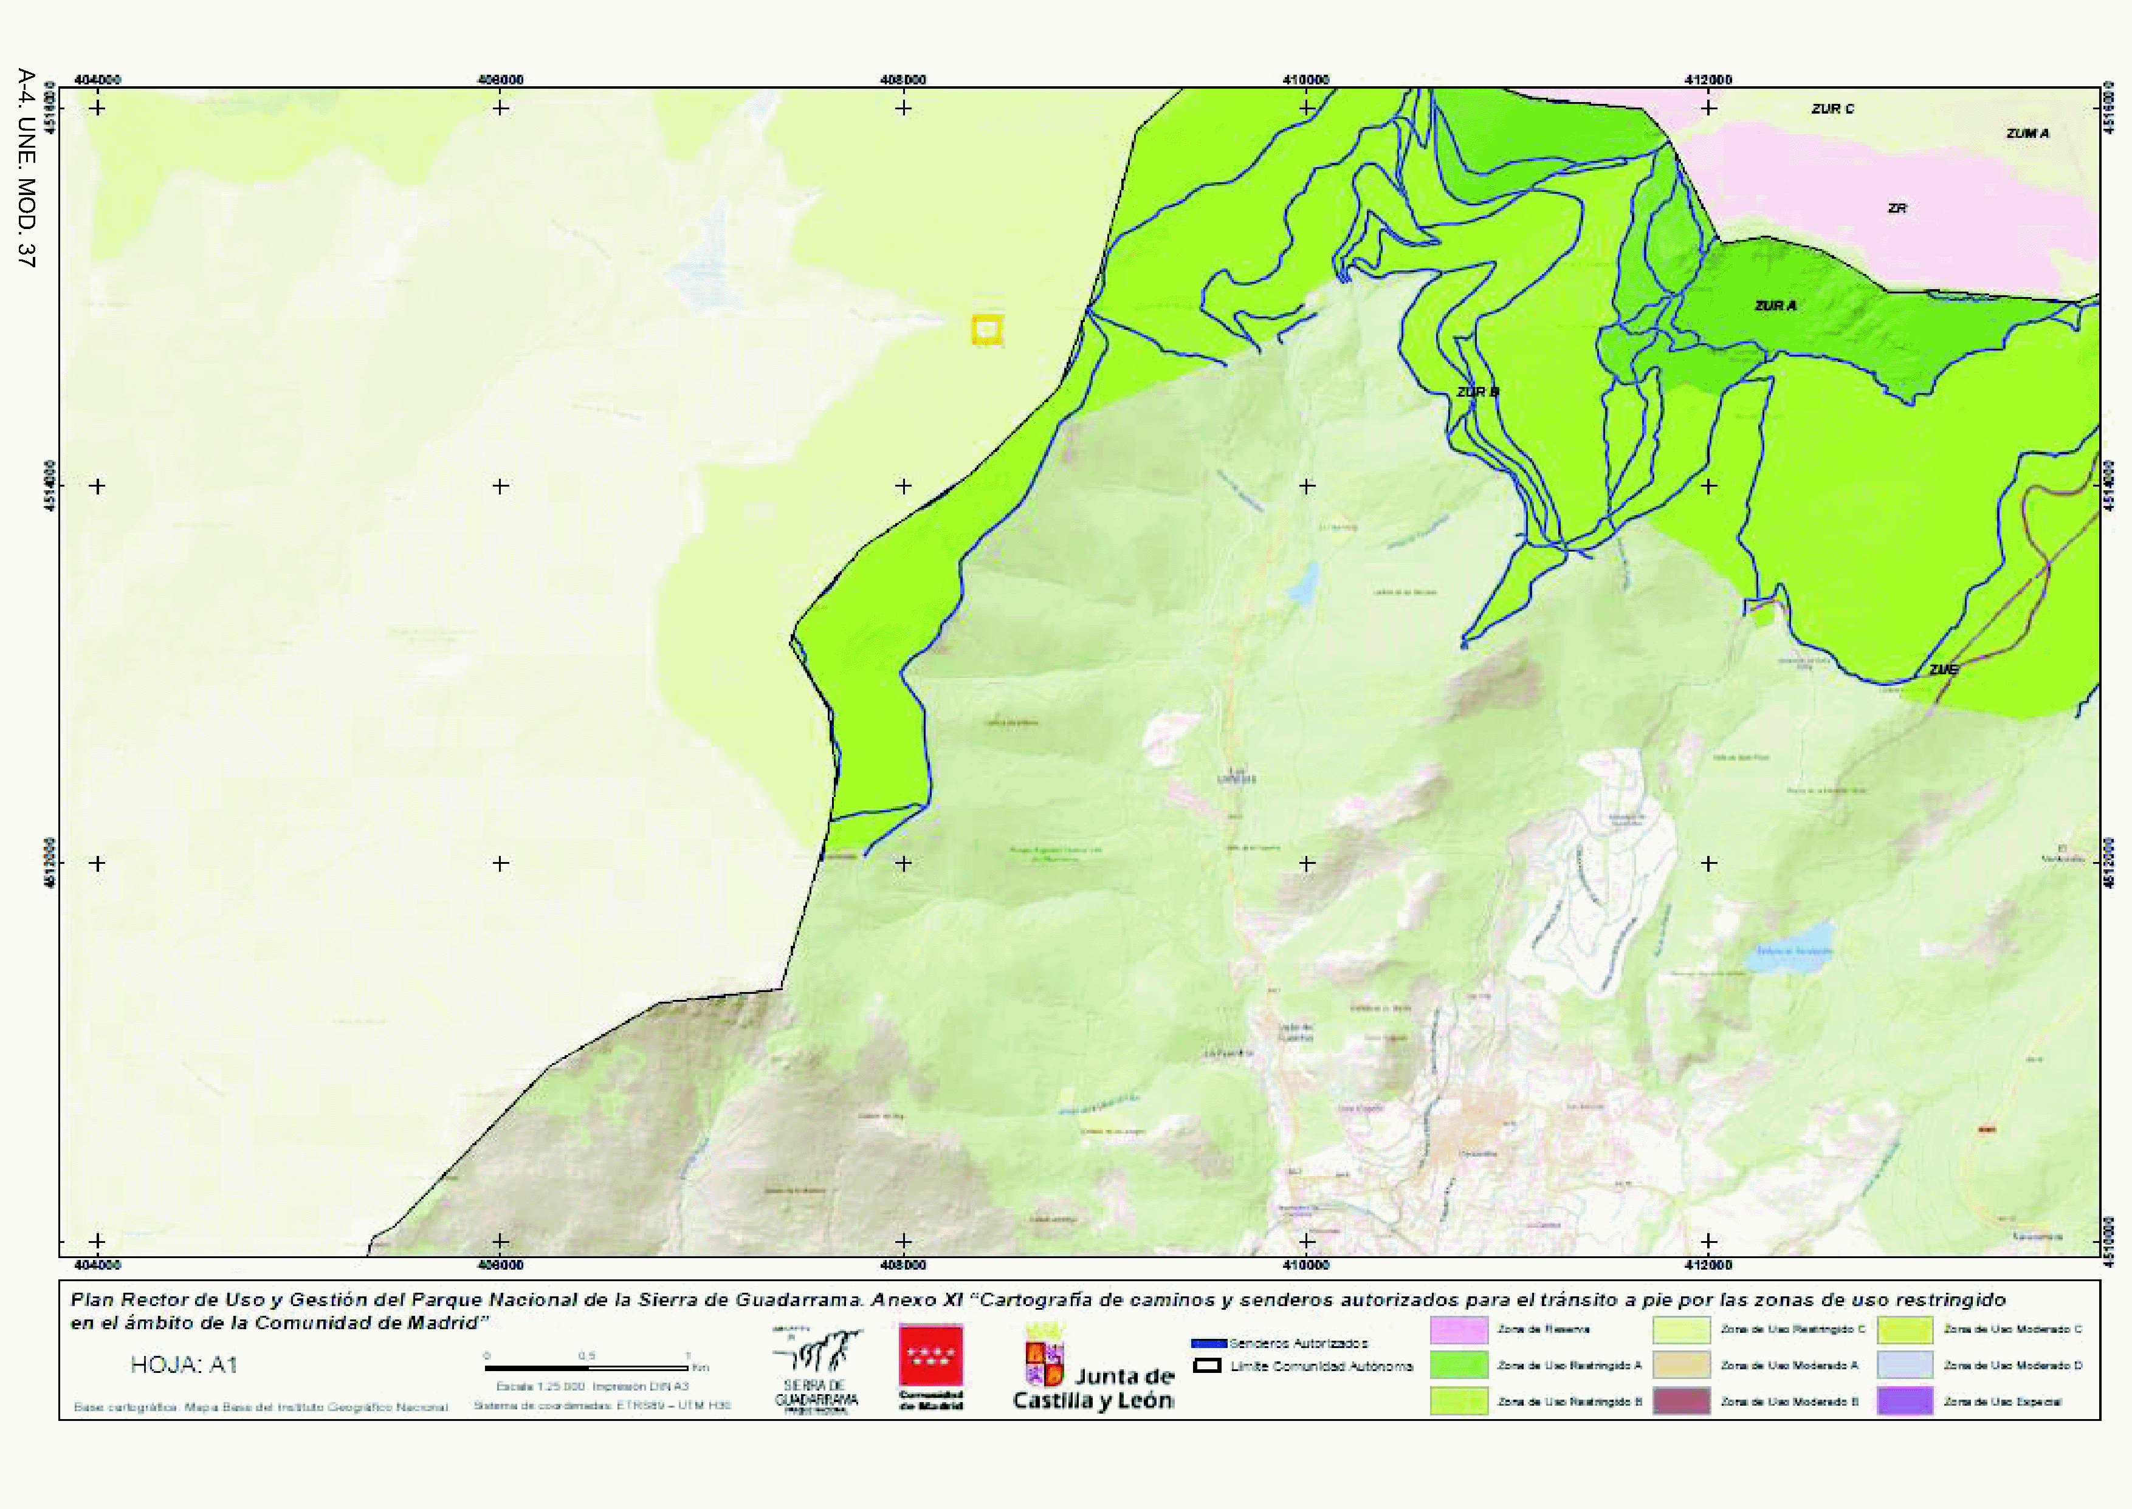The width and height of the screenshot is (2132, 1509).
Task: Click the yellow square marker on the map
Action: pos(987,329)
